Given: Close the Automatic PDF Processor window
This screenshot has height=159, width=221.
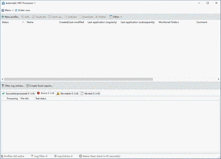Looking at the screenshot, I should (x=216, y=3).
